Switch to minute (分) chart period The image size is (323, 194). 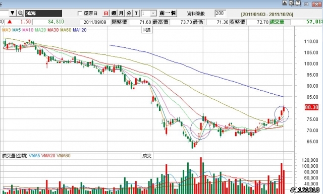(129, 14)
